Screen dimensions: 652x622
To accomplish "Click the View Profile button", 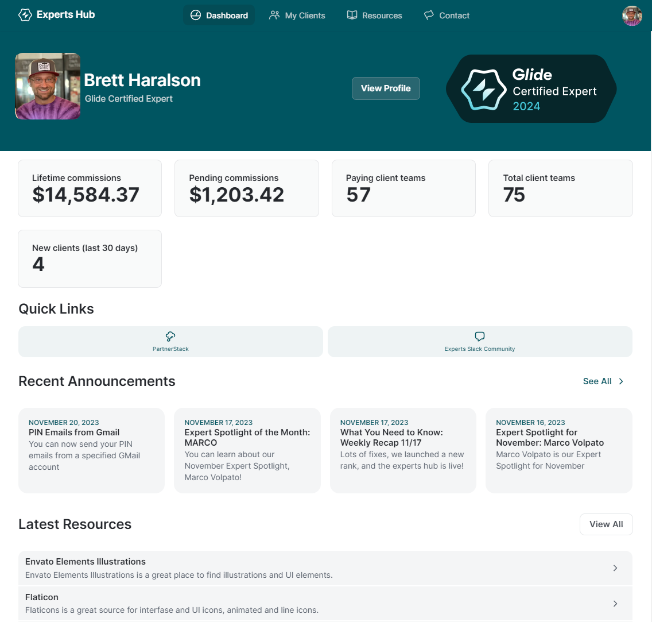I will 386,88.
